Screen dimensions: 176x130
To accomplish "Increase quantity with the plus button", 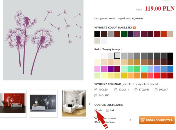I will (135, 120).
